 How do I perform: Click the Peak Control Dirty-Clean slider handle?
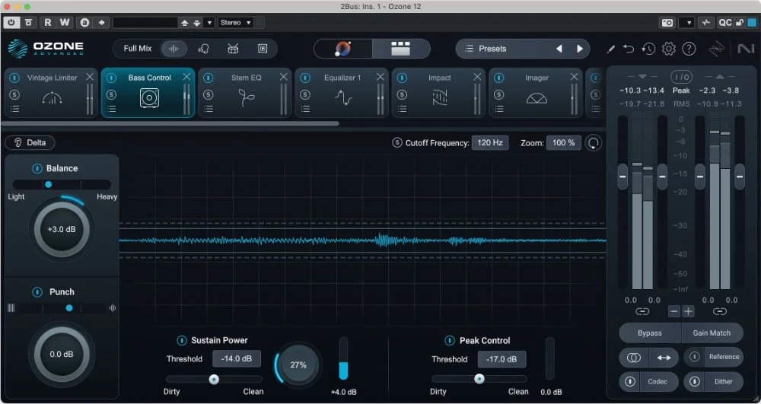pos(479,379)
